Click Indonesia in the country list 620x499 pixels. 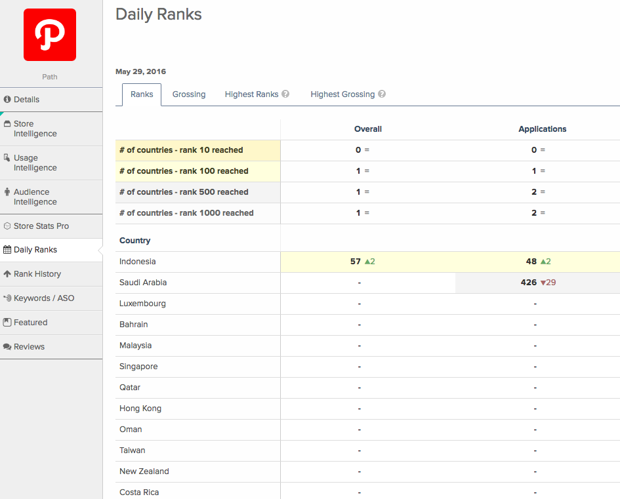[138, 262]
